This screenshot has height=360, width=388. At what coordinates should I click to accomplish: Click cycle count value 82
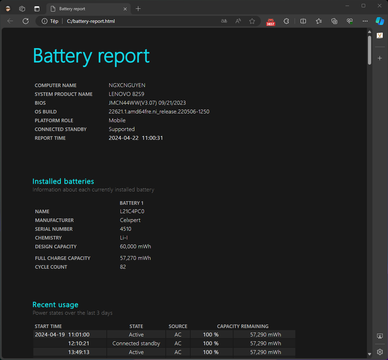click(123, 267)
